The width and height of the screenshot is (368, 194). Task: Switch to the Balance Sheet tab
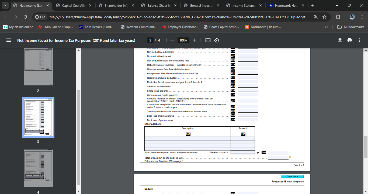pos(159,5)
